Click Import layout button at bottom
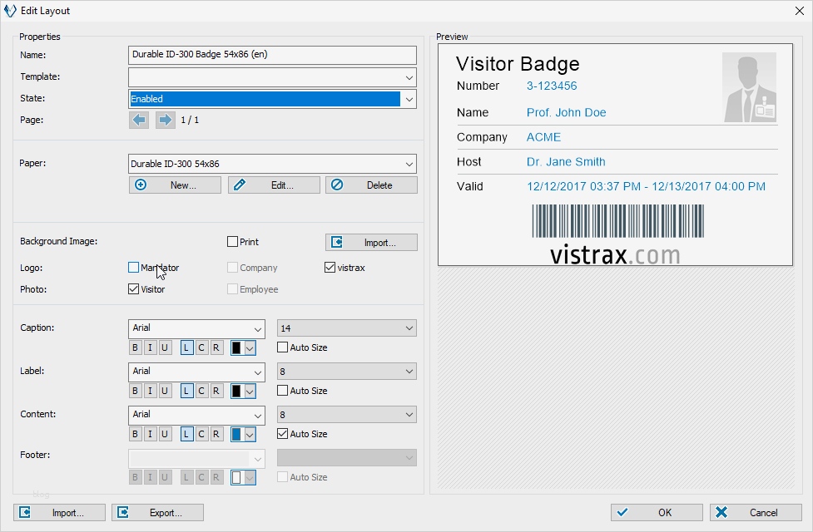 tap(59, 512)
